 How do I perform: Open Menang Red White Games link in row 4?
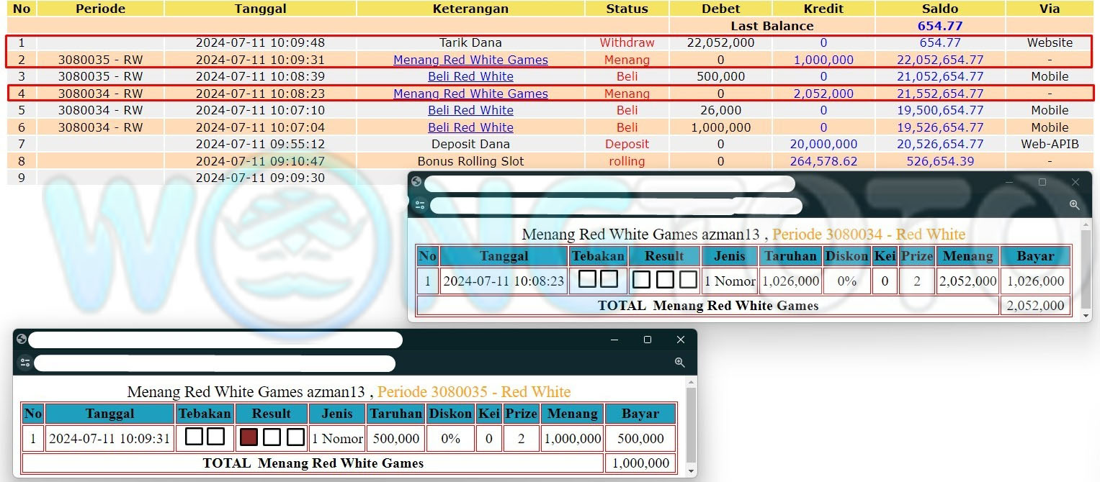470,94
